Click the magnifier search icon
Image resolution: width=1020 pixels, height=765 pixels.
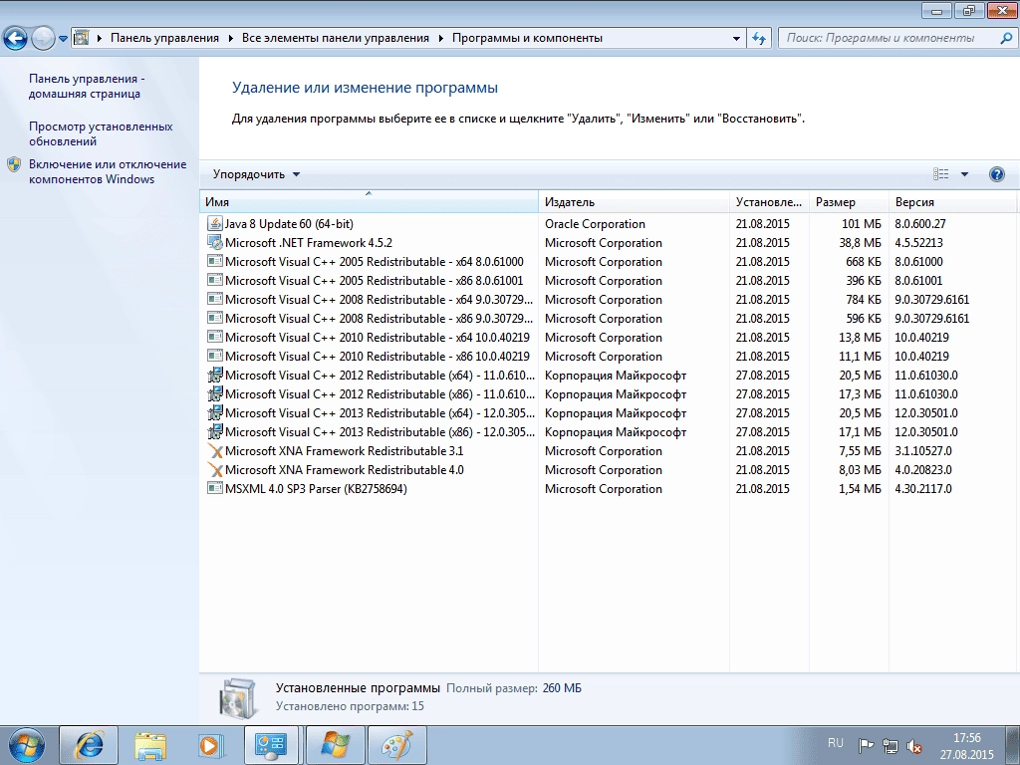[x=1006, y=38]
